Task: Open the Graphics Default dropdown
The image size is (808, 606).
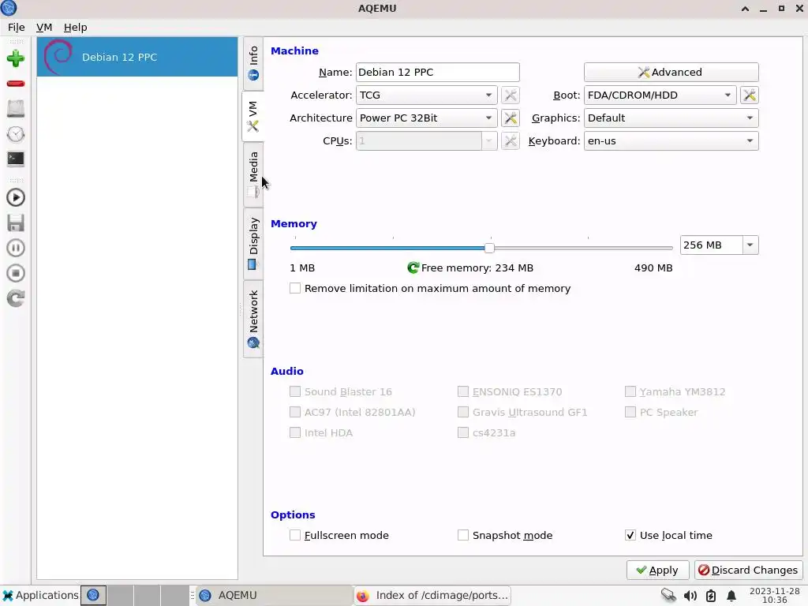Action: 671,118
